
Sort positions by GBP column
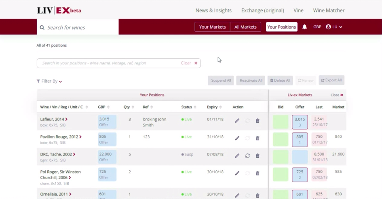point(108,107)
